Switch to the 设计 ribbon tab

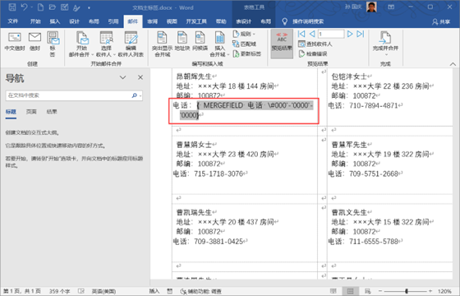(74, 21)
